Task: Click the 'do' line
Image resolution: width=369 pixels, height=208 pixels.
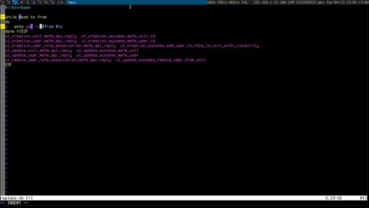Action: [x=7, y=22]
